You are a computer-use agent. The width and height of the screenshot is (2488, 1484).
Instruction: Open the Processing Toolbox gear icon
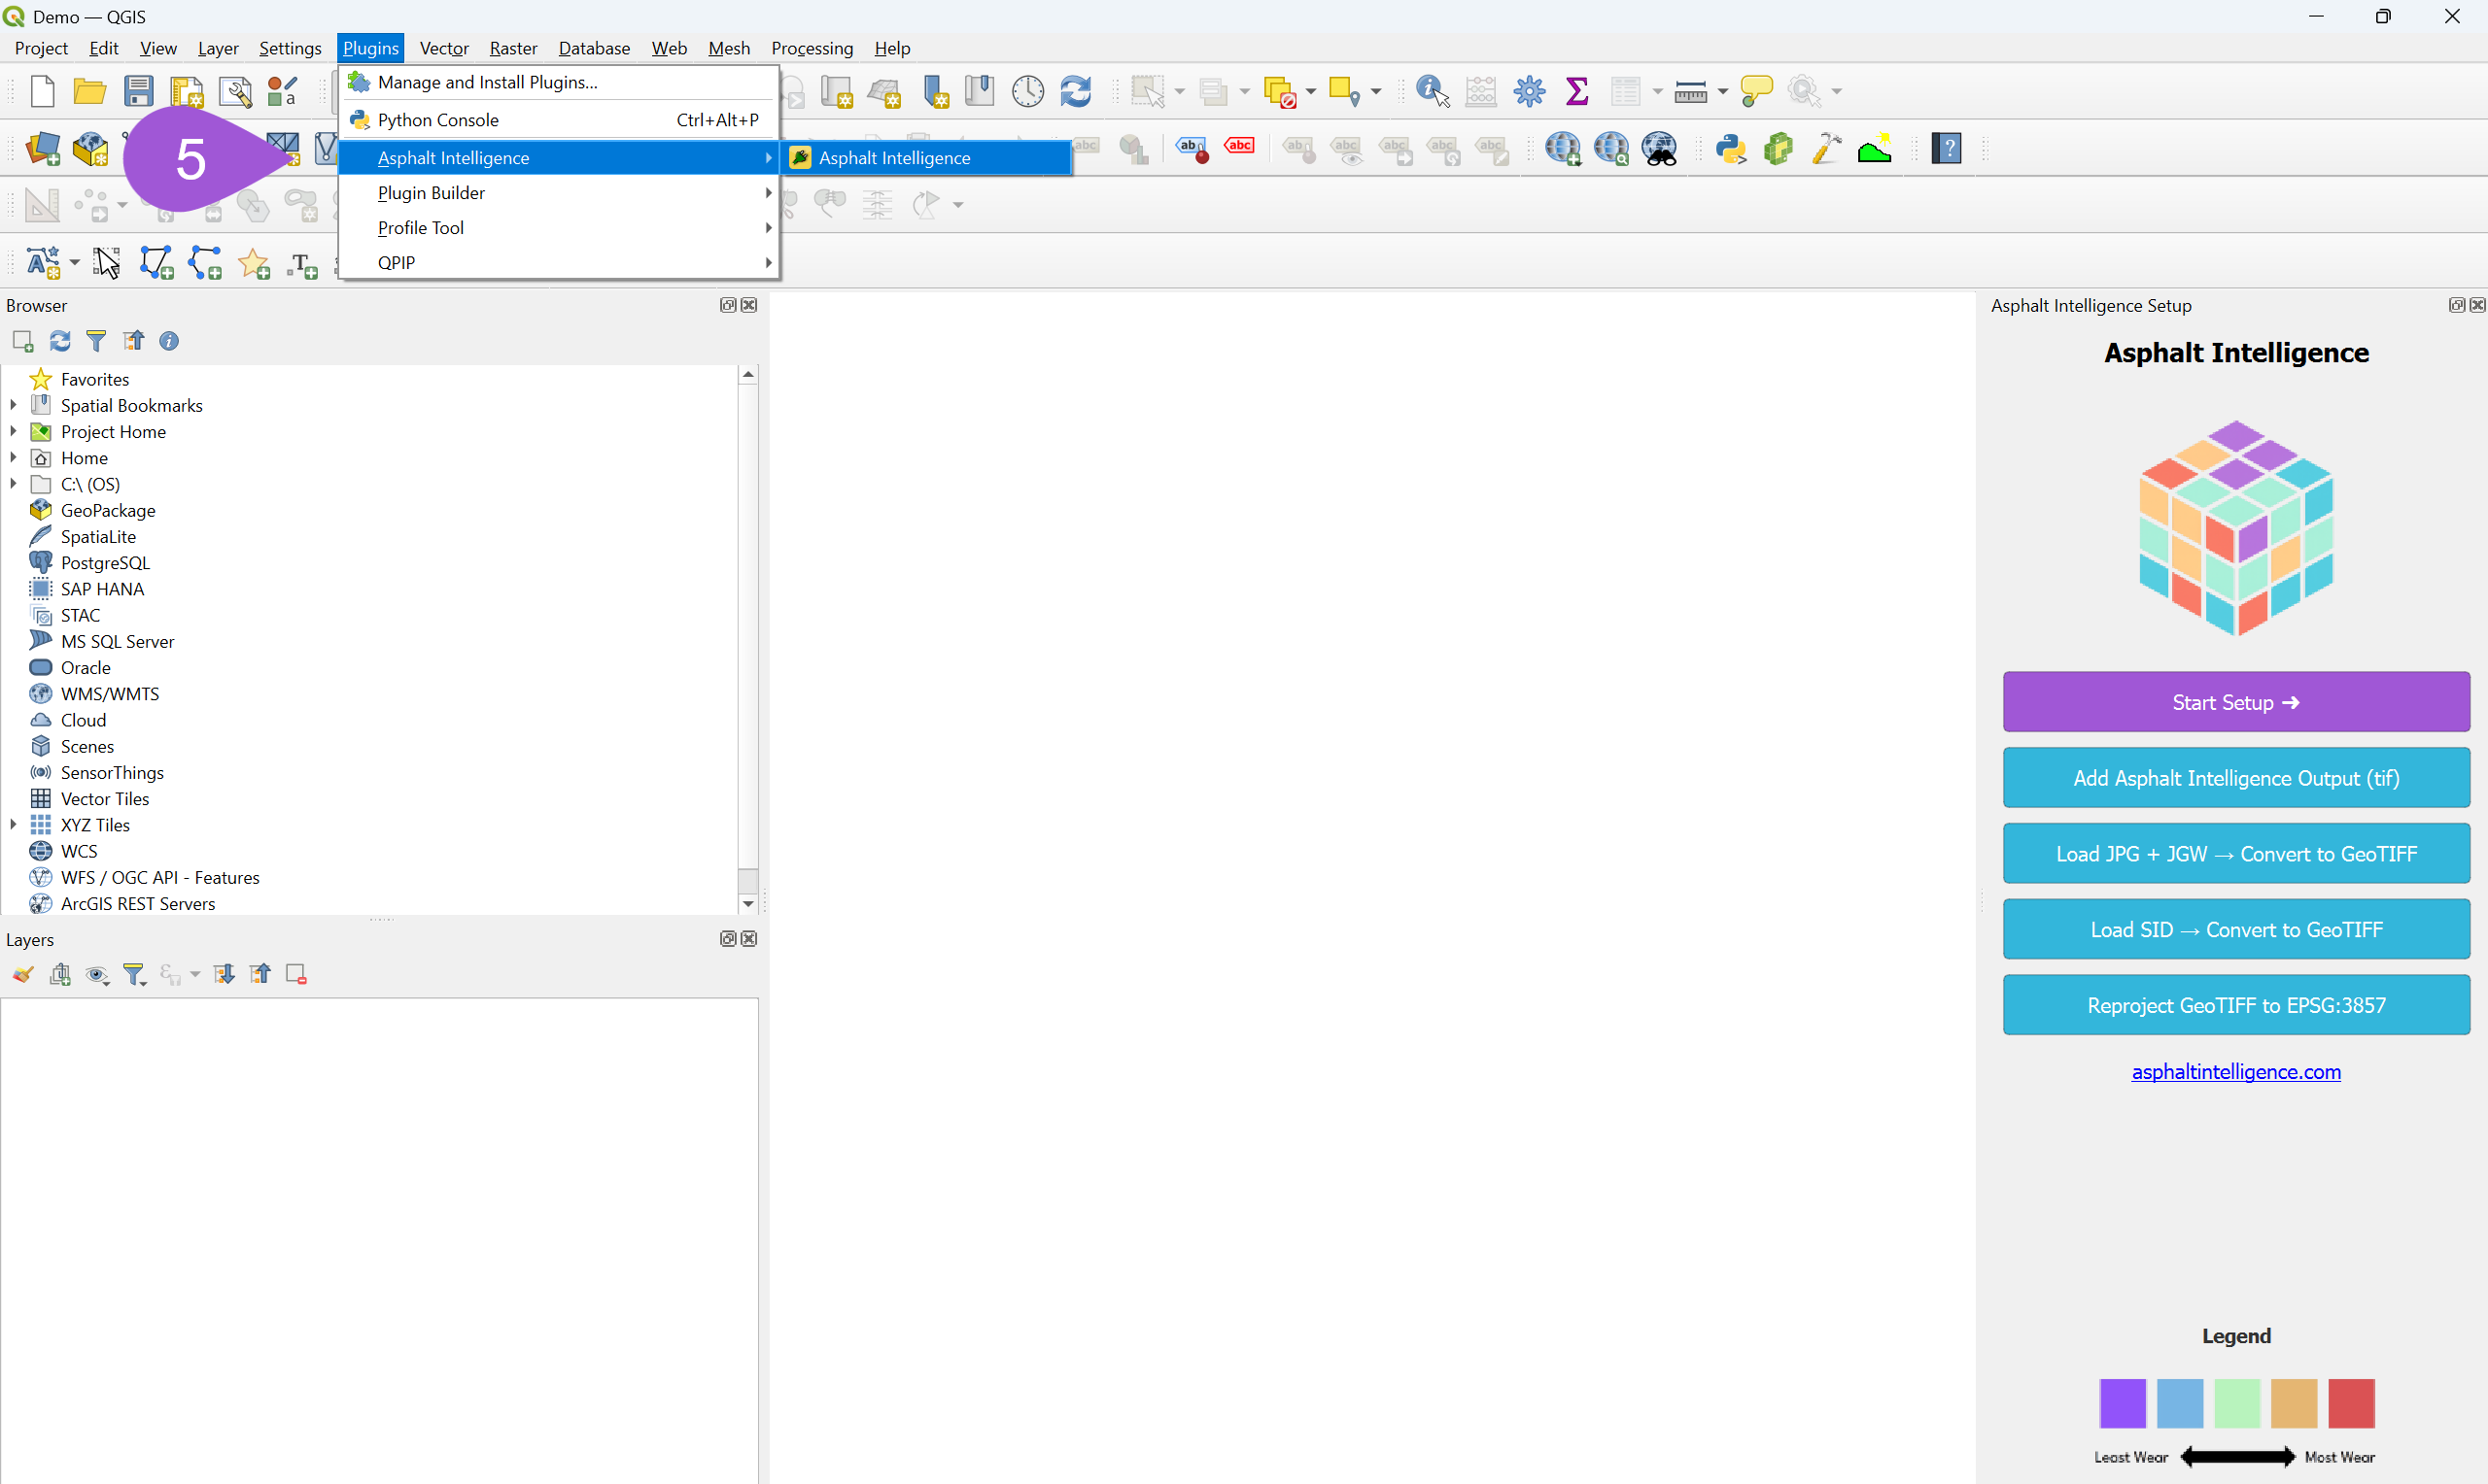[x=1529, y=90]
